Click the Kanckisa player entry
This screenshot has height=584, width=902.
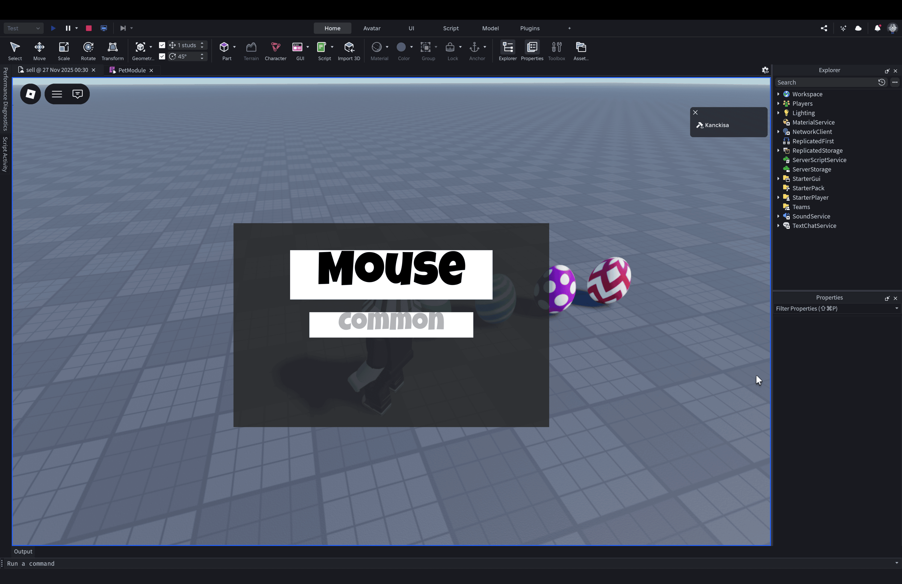pyautogui.click(x=716, y=125)
